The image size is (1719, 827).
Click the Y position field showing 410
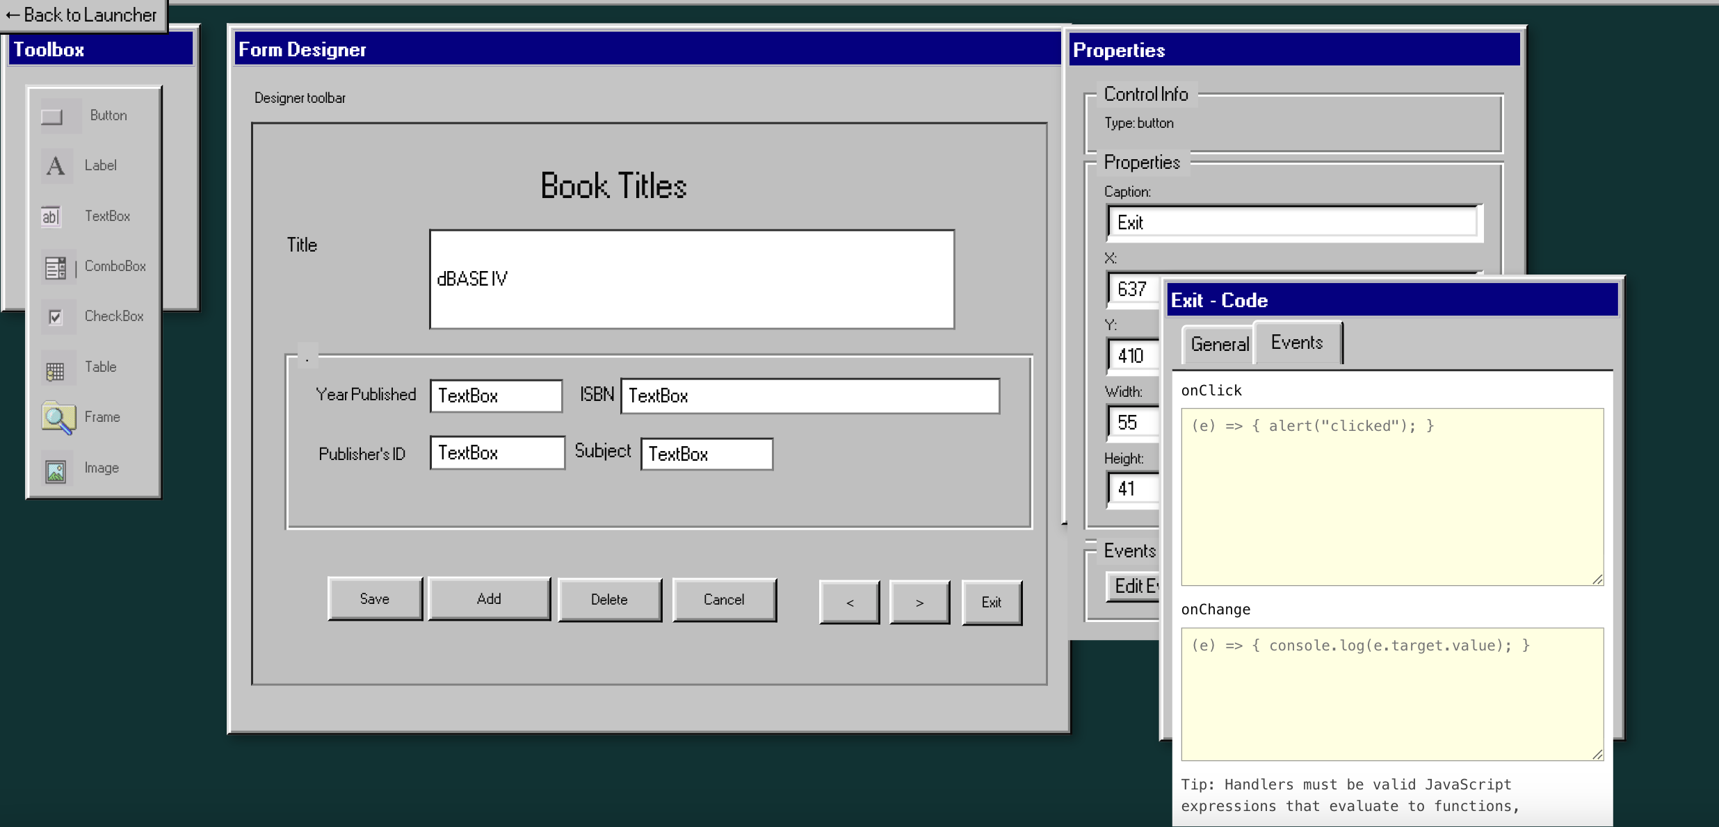1133,355
